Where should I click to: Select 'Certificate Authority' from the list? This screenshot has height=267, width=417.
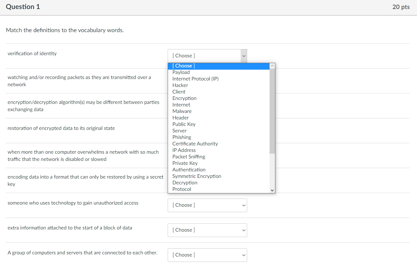(x=219, y=144)
